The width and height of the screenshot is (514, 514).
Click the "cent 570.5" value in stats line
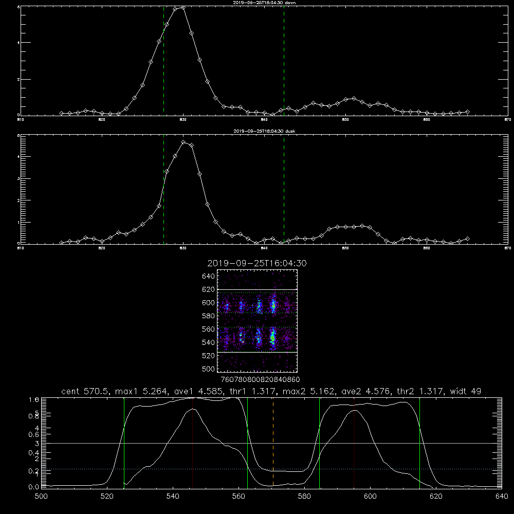[x=85, y=391]
